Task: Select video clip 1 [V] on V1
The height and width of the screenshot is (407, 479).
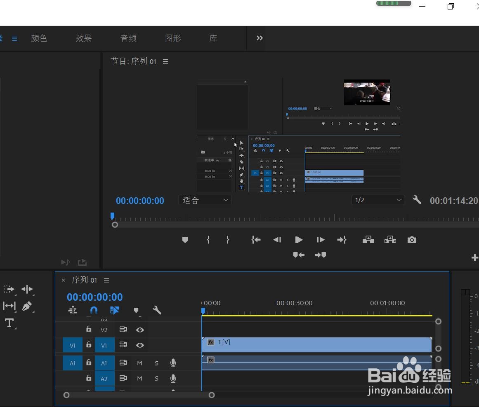Action: click(x=317, y=345)
